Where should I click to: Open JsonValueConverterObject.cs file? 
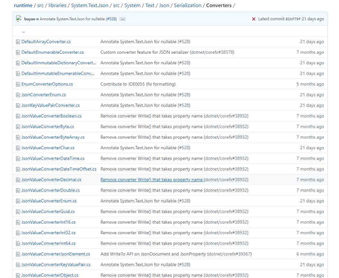click(x=50, y=275)
